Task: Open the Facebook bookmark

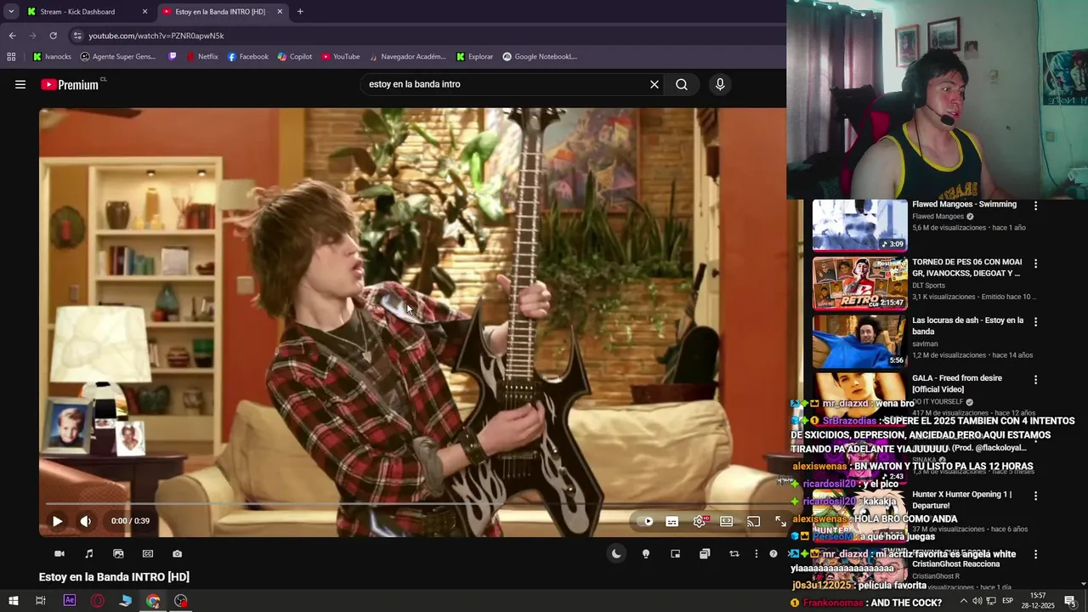Action: tap(247, 57)
